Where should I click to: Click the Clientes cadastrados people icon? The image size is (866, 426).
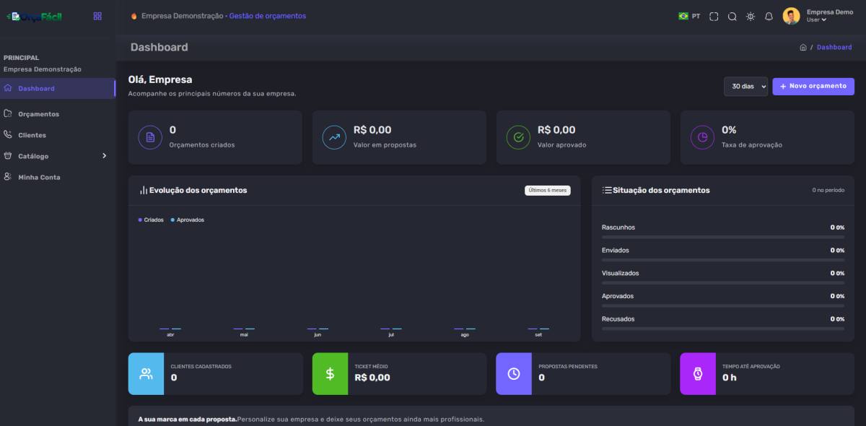[146, 374]
